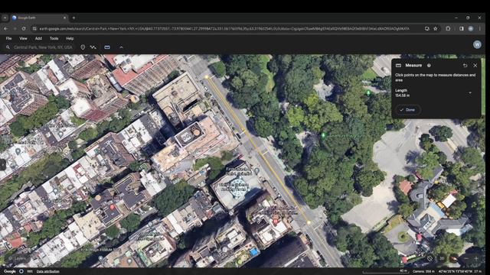Focus the Central Park search field
Screen dimensions: 490x275
tap(43, 47)
